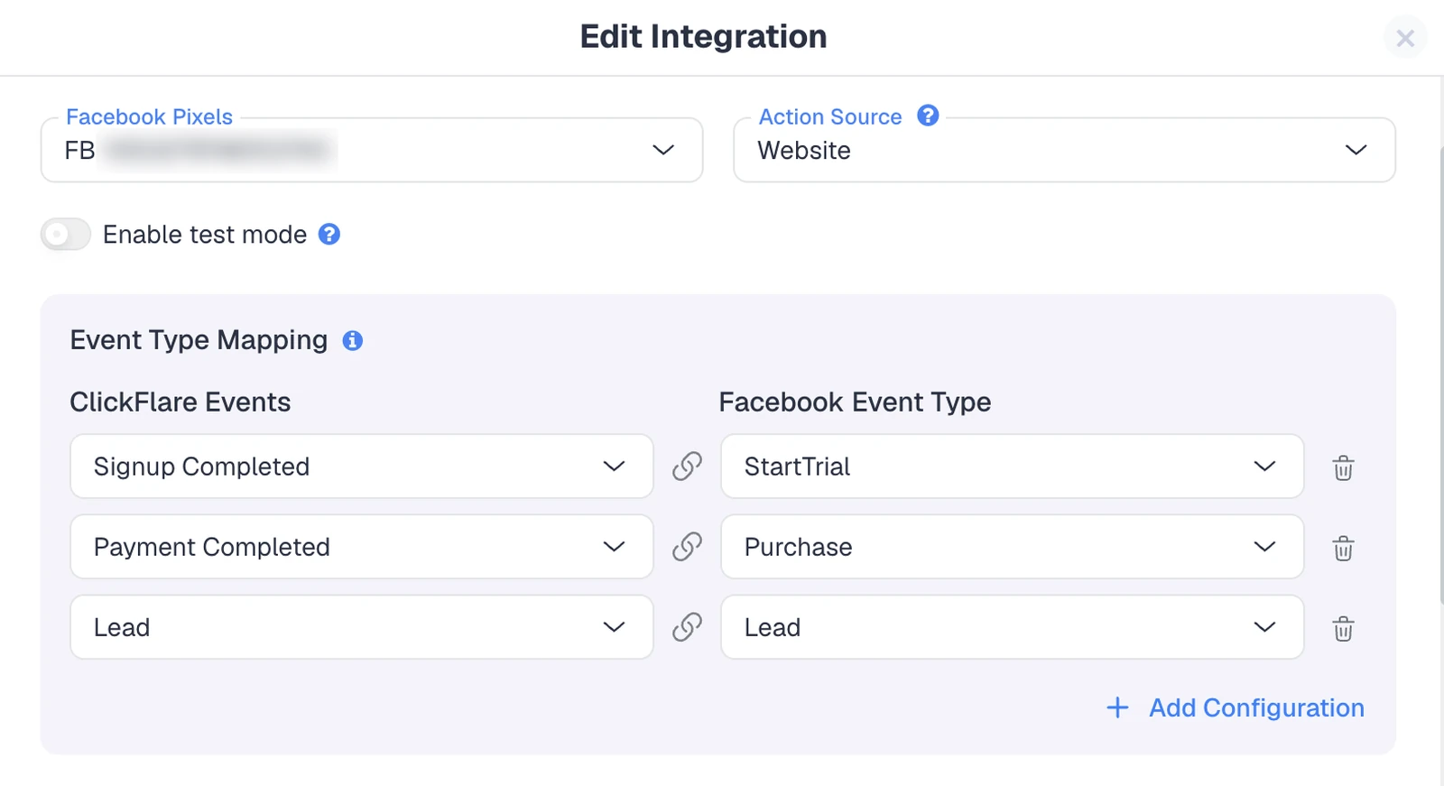
Task: Expand the Signup Completed event dropdown
Action: click(x=362, y=467)
